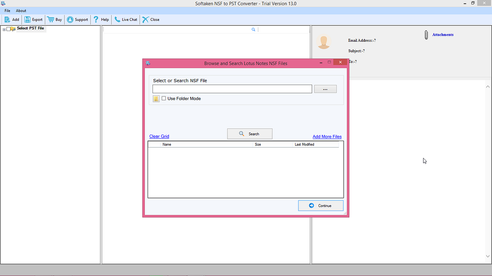Enable Use Folder Mode
The height and width of the screenshot is (276, 492).
(164, 98)
